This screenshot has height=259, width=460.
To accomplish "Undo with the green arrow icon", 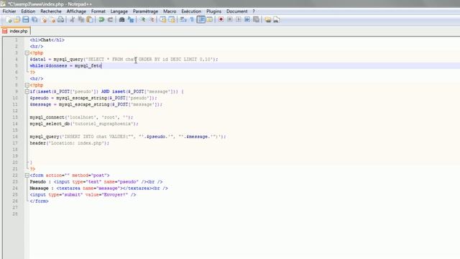I will 101,19.
